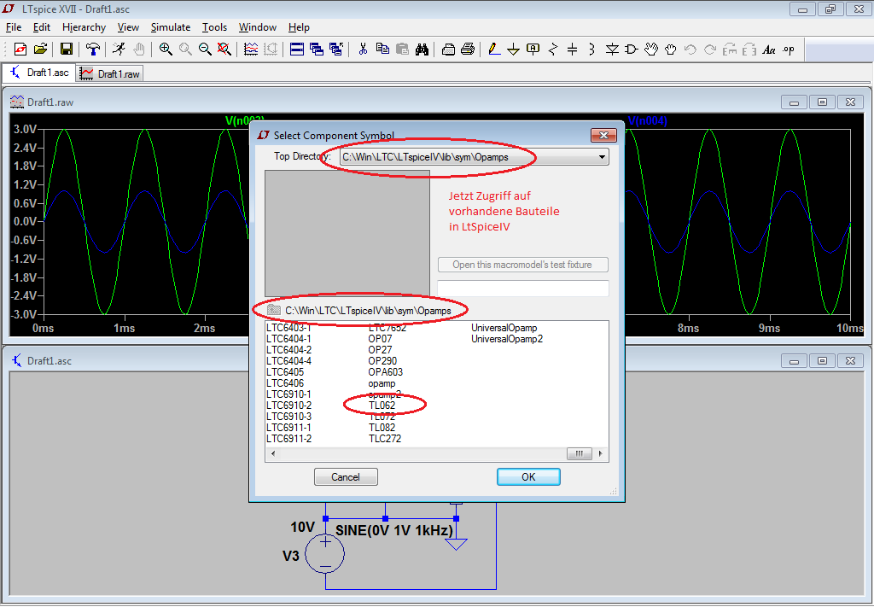The image size is (874, 607).
Task: Close the Select Component Symbol dialog
Action: 603,135
